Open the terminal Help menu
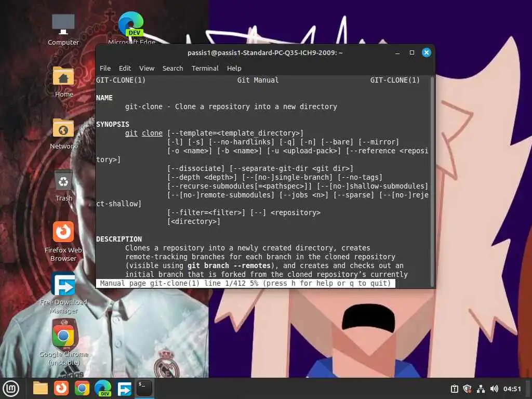The image size is (532, 399). click(234, 68)
